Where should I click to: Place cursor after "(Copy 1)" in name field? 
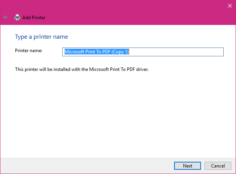pos(129,52)
